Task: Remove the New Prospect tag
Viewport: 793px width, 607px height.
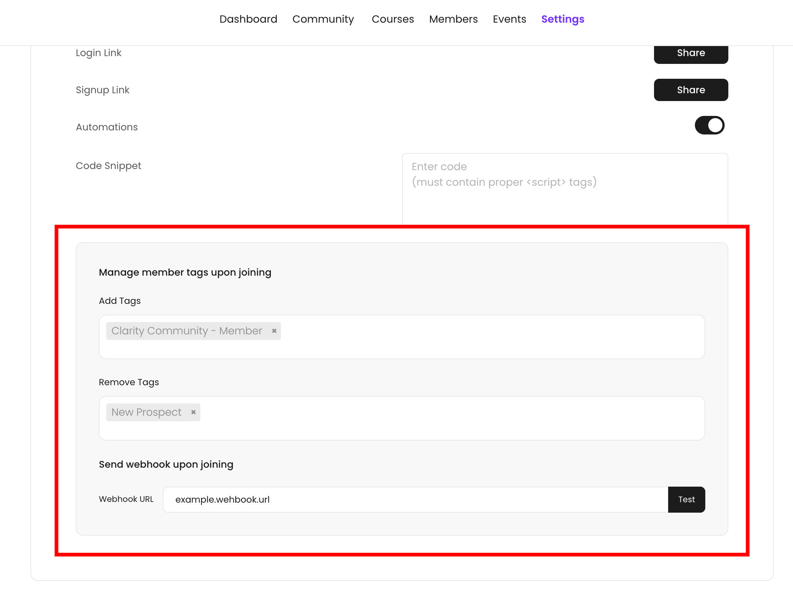Action: 193,412
